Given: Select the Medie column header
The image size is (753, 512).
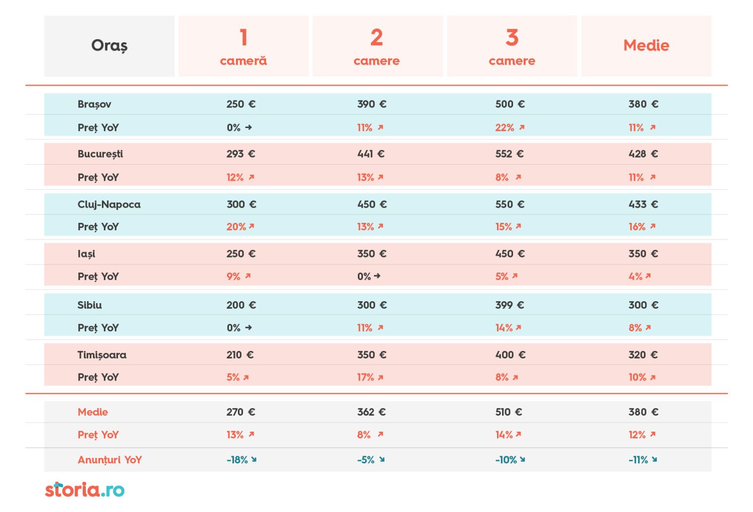Looking at the screenshot, I should 647,46.
